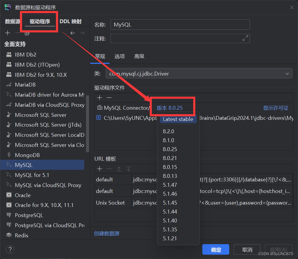This screenshot has height=259, width=298.
Task: Click the 创建数据源 link
Action: pos(107,233)
